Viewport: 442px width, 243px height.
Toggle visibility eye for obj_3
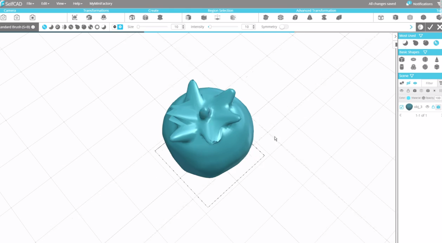click(x=427, y=107)
